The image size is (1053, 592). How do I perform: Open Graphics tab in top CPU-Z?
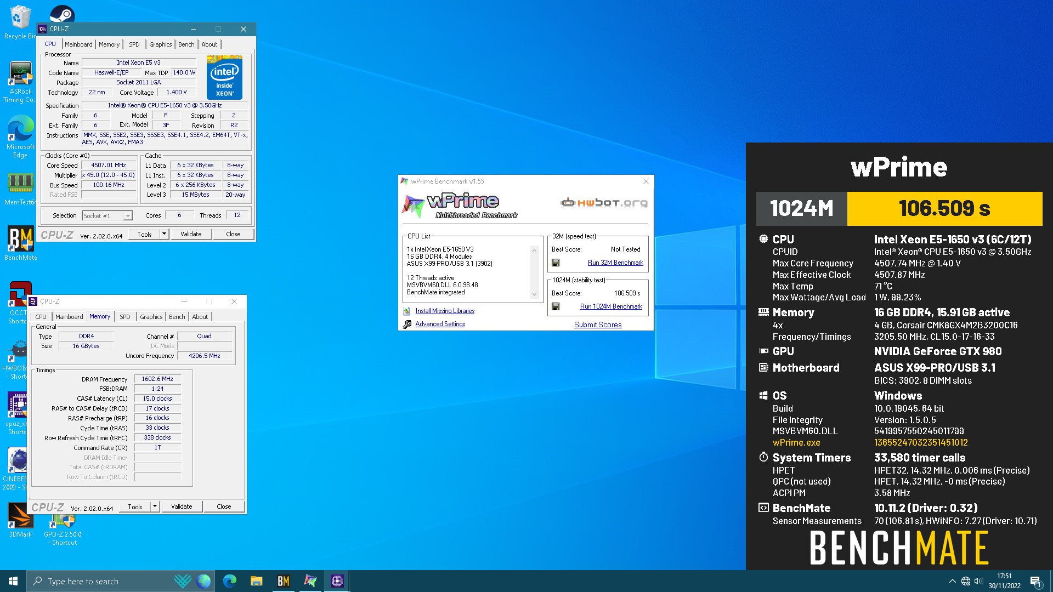tap(161, 44)
